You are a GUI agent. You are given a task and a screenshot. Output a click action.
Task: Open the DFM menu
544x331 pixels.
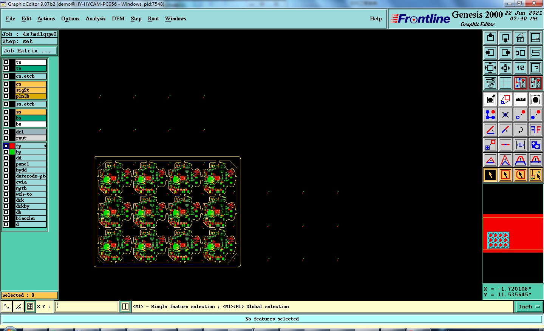pos(118,18)
